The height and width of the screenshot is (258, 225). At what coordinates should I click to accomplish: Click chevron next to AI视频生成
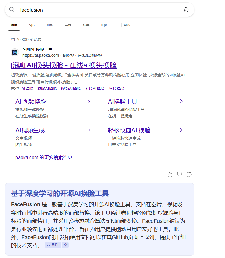89,130
